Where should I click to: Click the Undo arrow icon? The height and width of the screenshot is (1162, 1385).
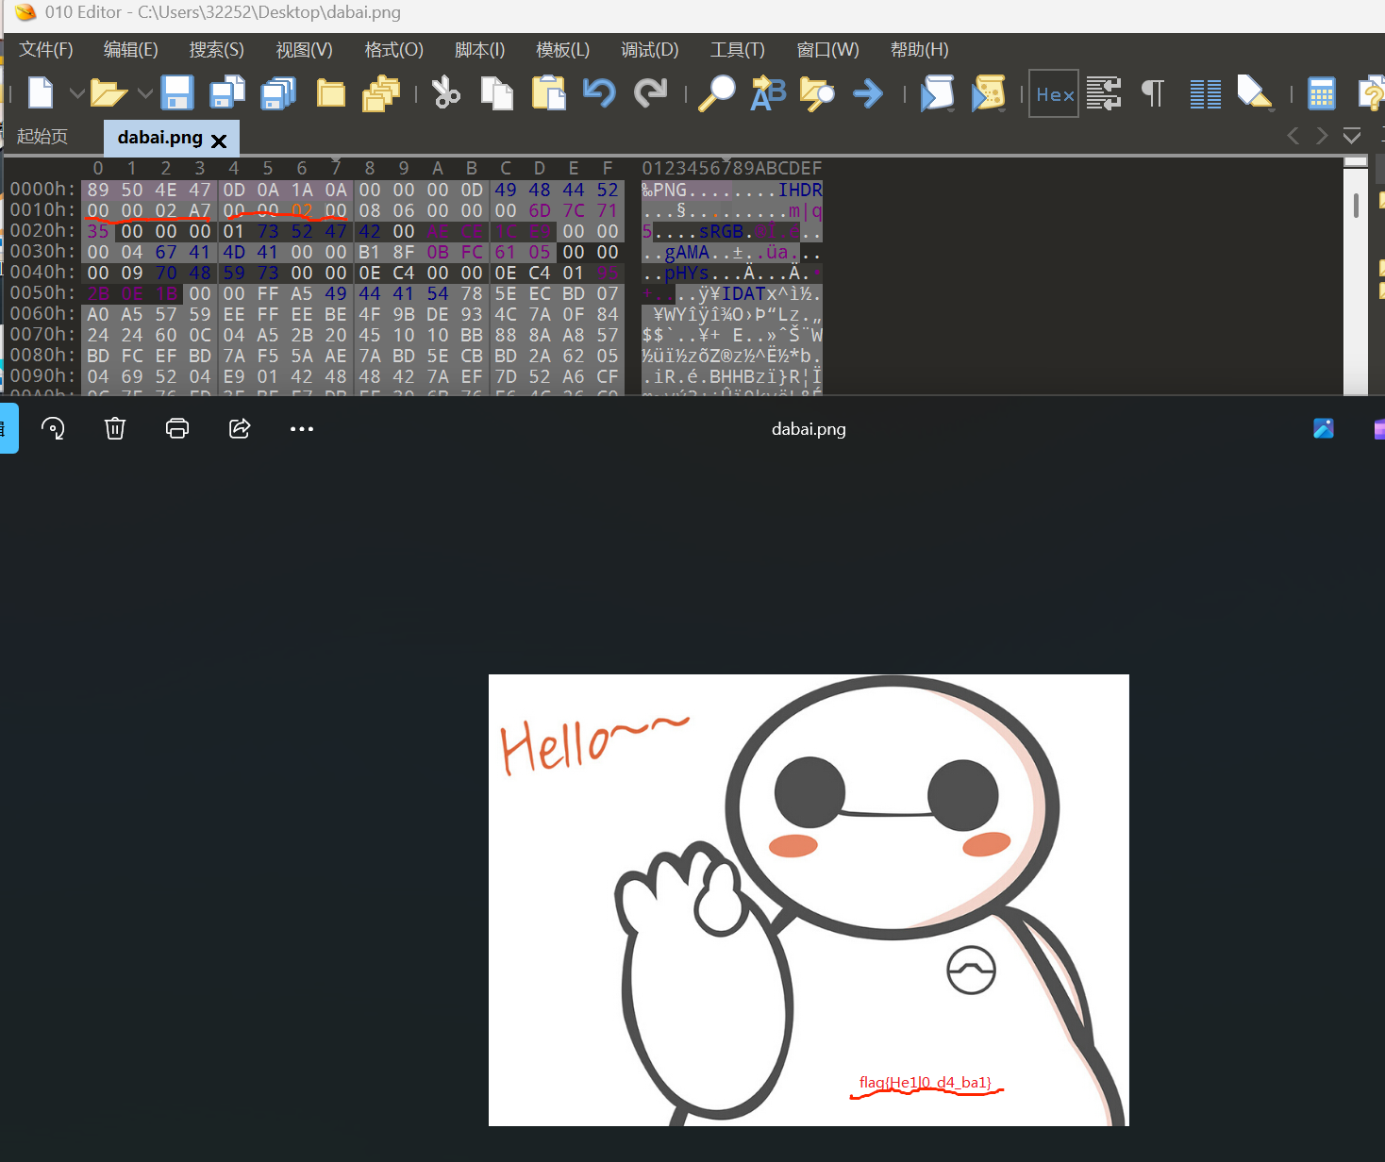(x=599, y=93)
